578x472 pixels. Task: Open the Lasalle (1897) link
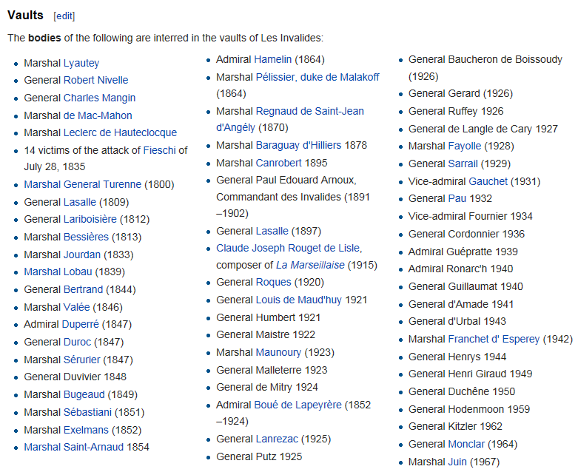click(x=272, y=231)
